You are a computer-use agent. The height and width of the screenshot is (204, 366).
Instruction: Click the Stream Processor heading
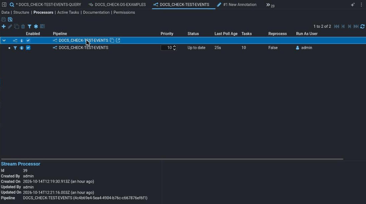(20, 164)
